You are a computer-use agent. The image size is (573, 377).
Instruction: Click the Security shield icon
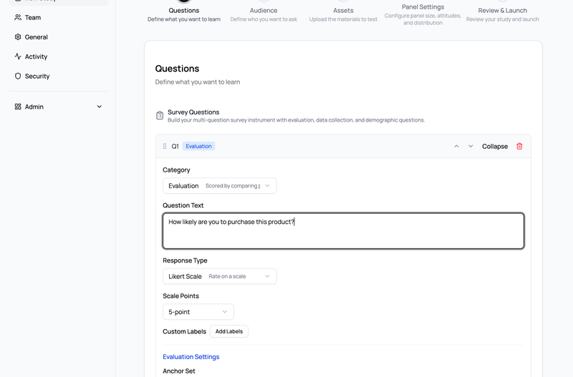(18, 76)
